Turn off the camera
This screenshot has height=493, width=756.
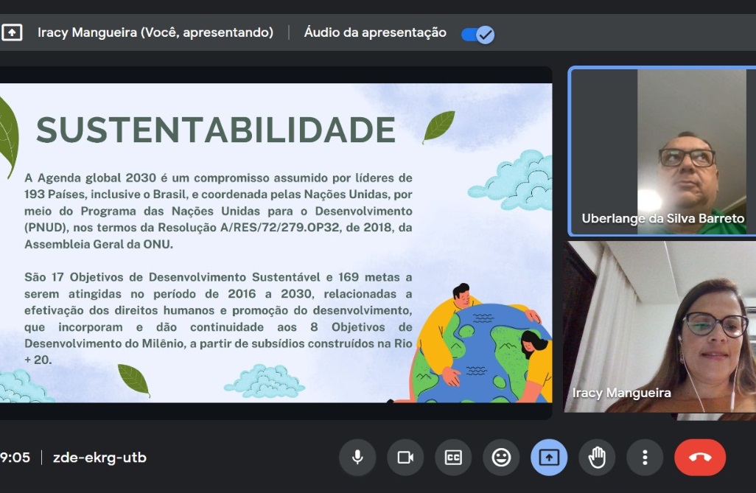(x=405, y=458)
